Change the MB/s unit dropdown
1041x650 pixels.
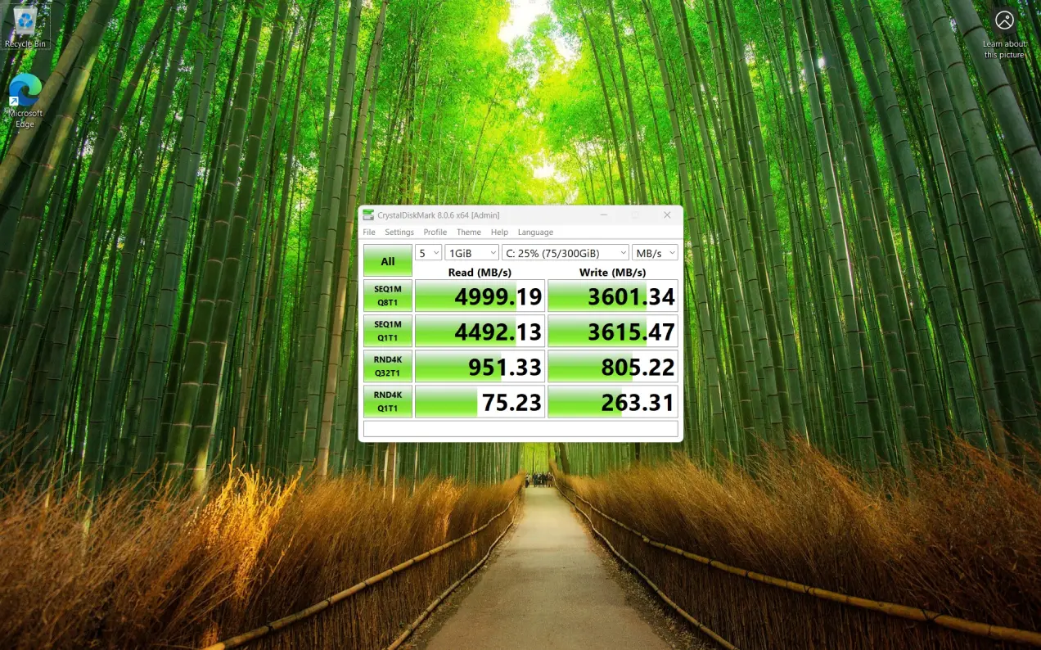[656, 253]
